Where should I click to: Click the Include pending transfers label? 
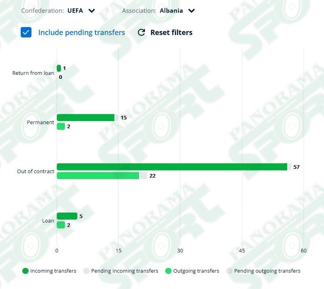(x=82, y=33)
